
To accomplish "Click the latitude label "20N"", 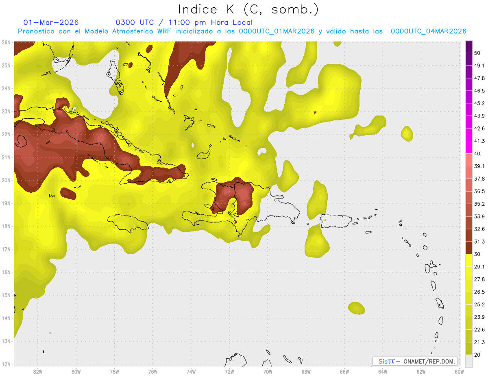I will (x=6, y=180).
